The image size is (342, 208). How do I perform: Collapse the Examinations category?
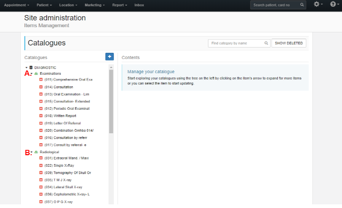[32, 74]
